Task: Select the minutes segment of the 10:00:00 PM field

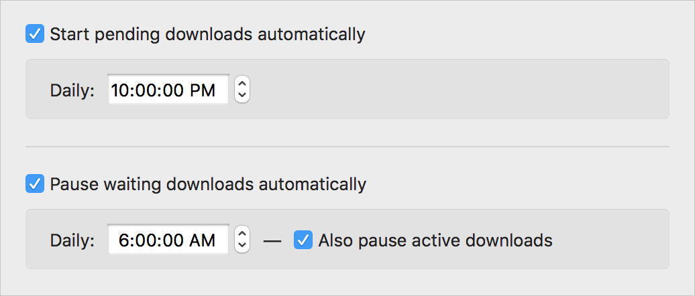Action: (x=144, y=90)
